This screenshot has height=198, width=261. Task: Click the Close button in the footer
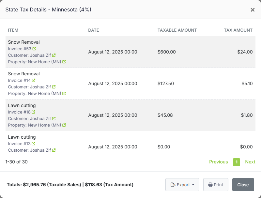click(x=243, y=185)
